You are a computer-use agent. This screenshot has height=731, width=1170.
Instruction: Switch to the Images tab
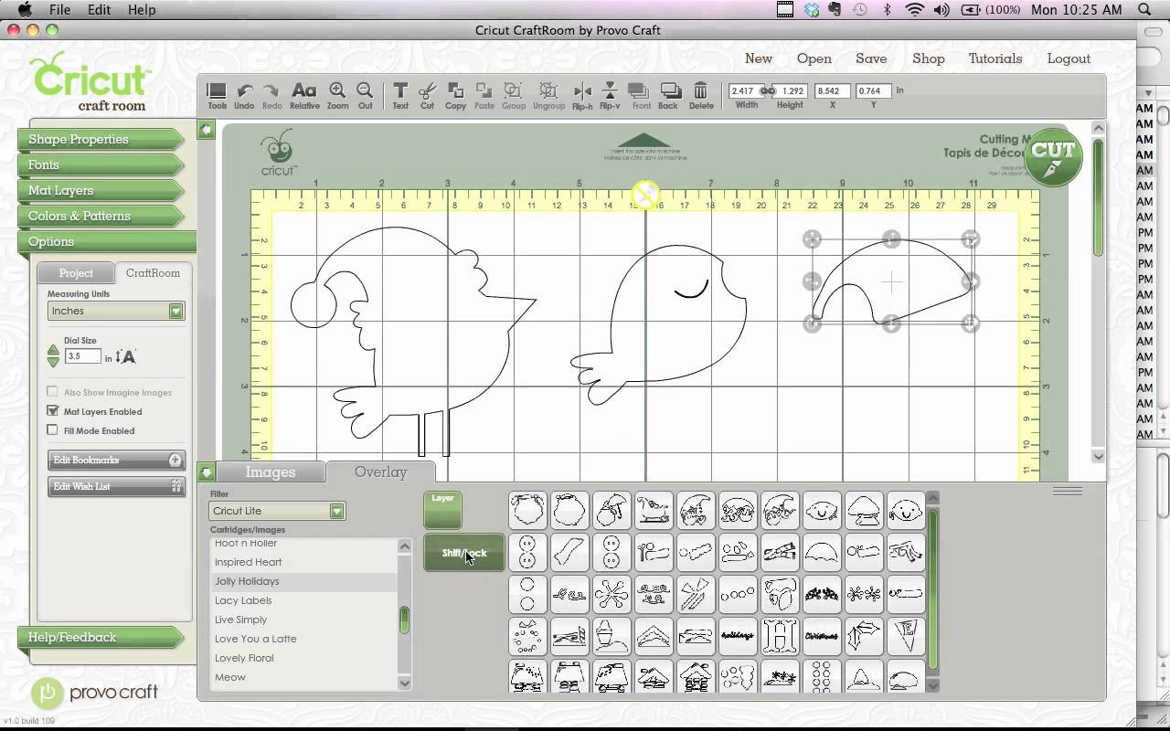point(271,471)
